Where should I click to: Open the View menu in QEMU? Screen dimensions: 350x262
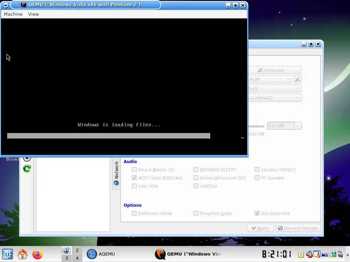click(33, 14)
